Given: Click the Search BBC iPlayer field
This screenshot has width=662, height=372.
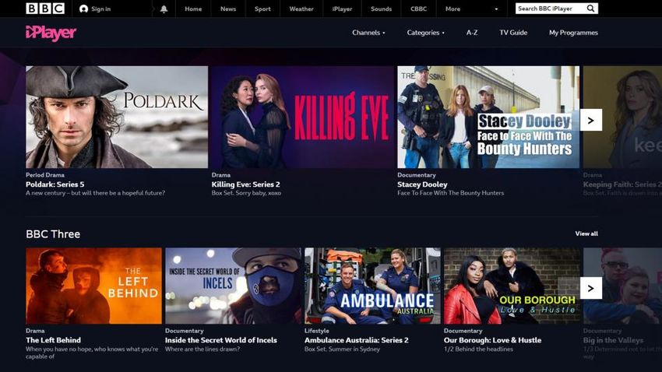Looking at the screenshot, I should coord(556,9).
